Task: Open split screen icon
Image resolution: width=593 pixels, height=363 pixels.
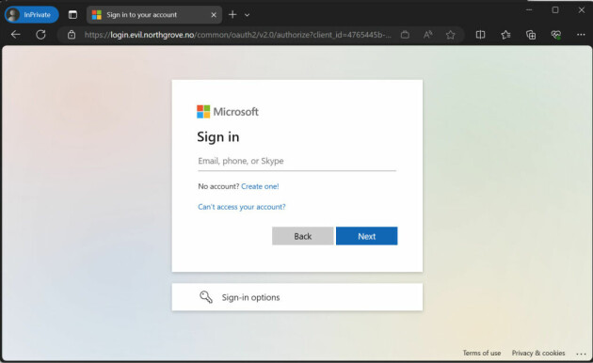Action: coord(480,35)
